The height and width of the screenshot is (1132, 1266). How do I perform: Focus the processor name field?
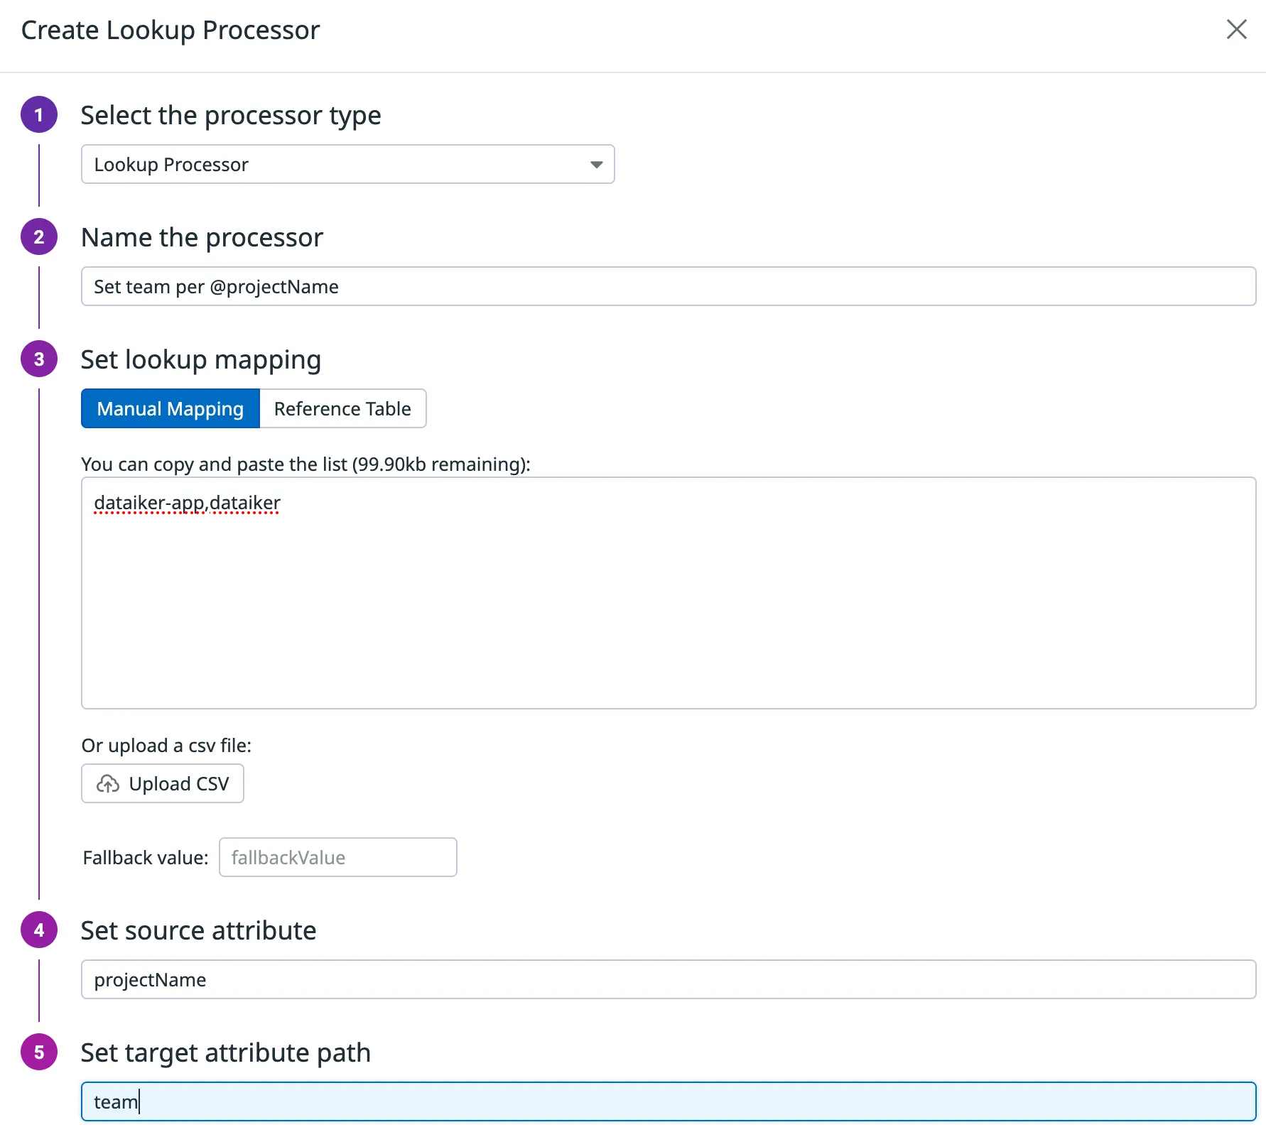(668, 287)
